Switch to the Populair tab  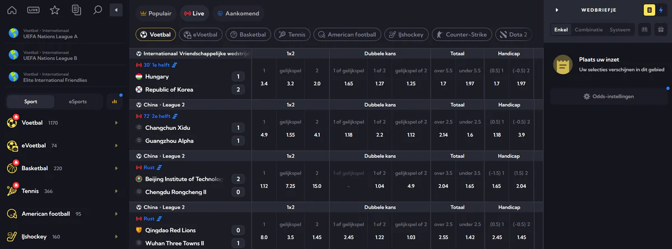tap(157, 13)
